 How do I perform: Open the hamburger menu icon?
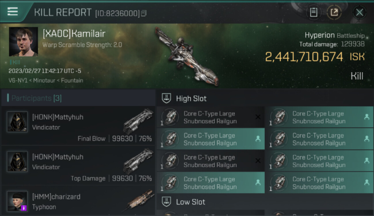tap(13, 12)
